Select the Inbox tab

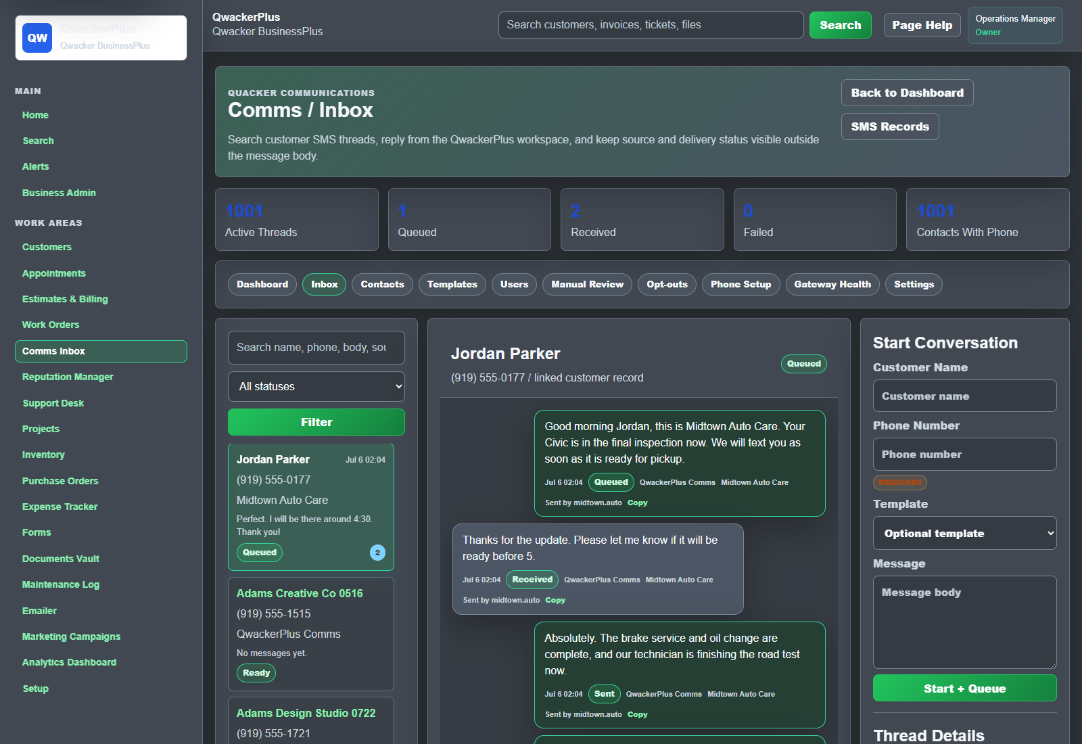(x=325, y=284)
